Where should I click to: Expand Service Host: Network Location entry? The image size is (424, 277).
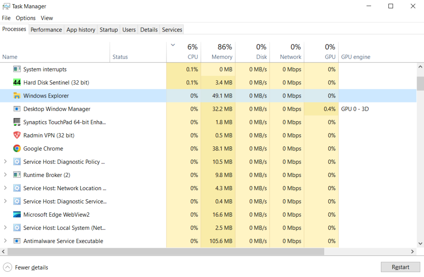(5, 188)
